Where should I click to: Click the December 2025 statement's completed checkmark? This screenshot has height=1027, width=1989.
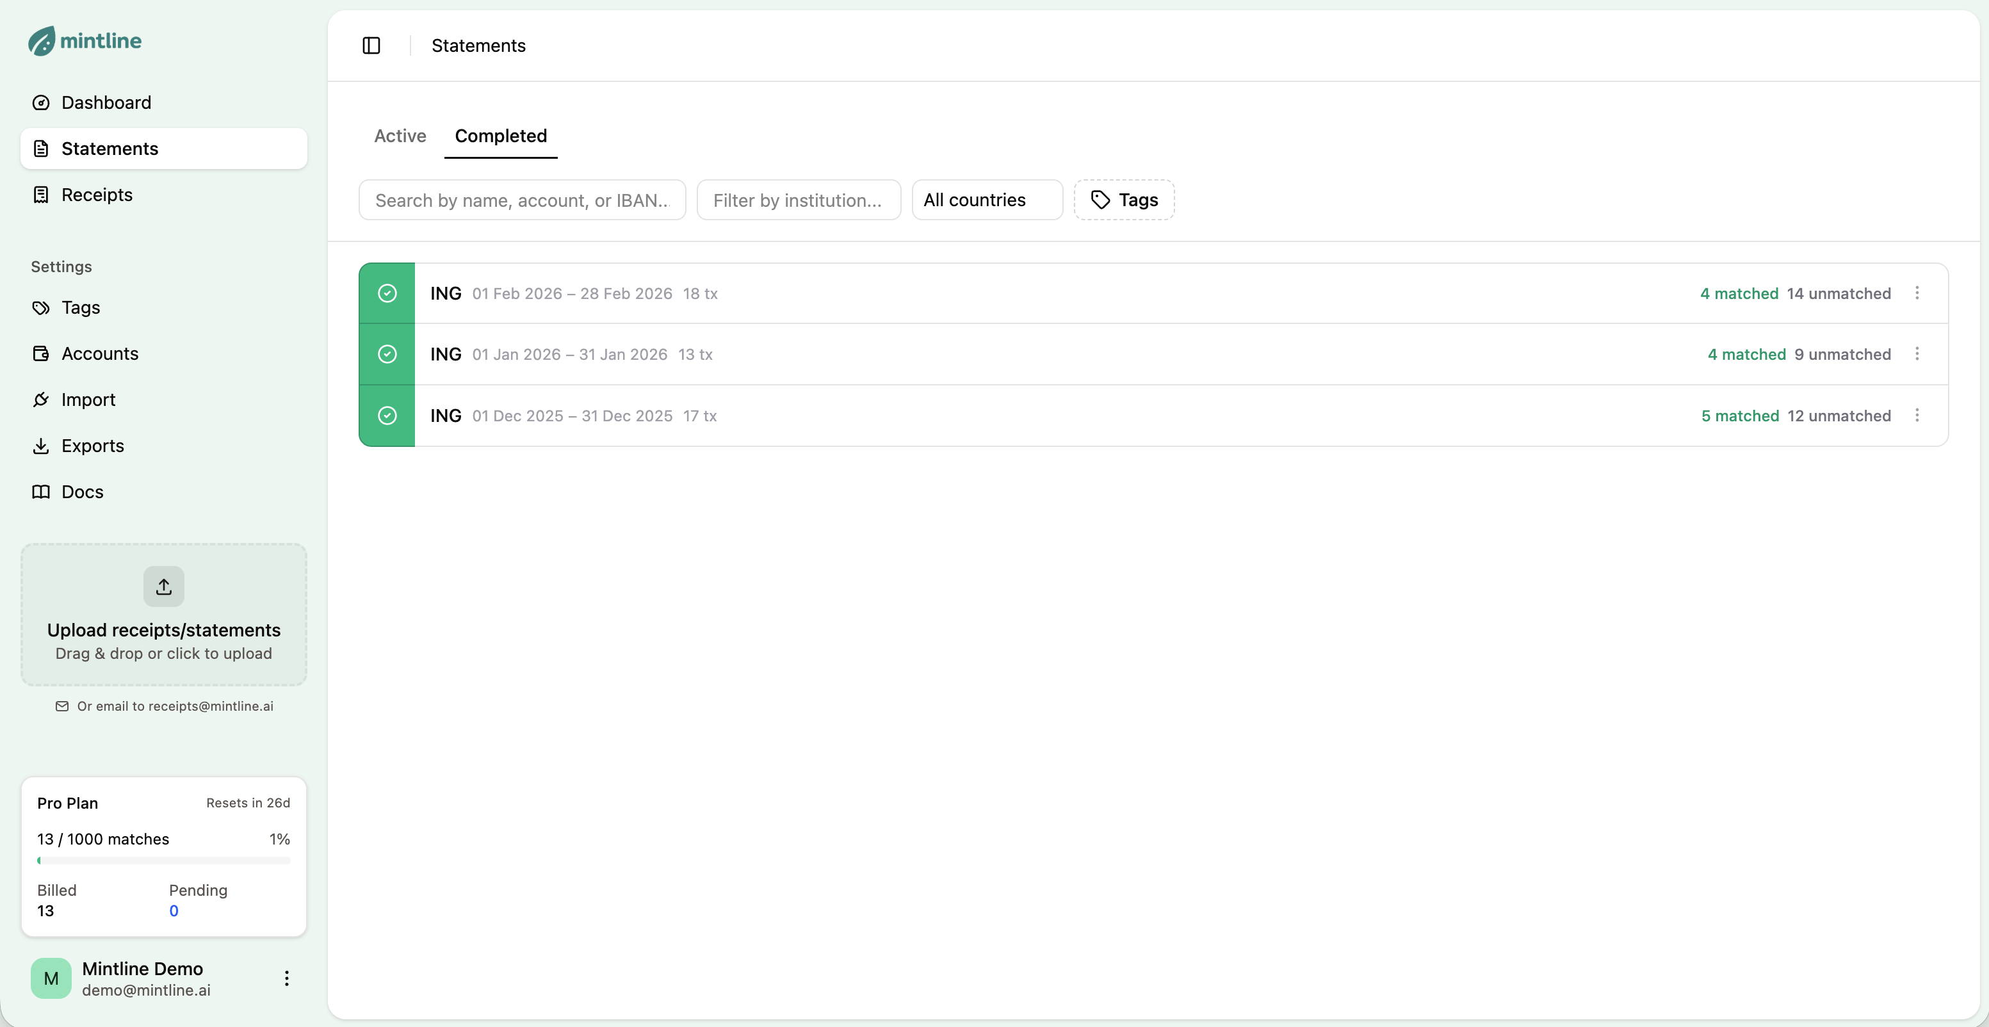coord(387,416)
